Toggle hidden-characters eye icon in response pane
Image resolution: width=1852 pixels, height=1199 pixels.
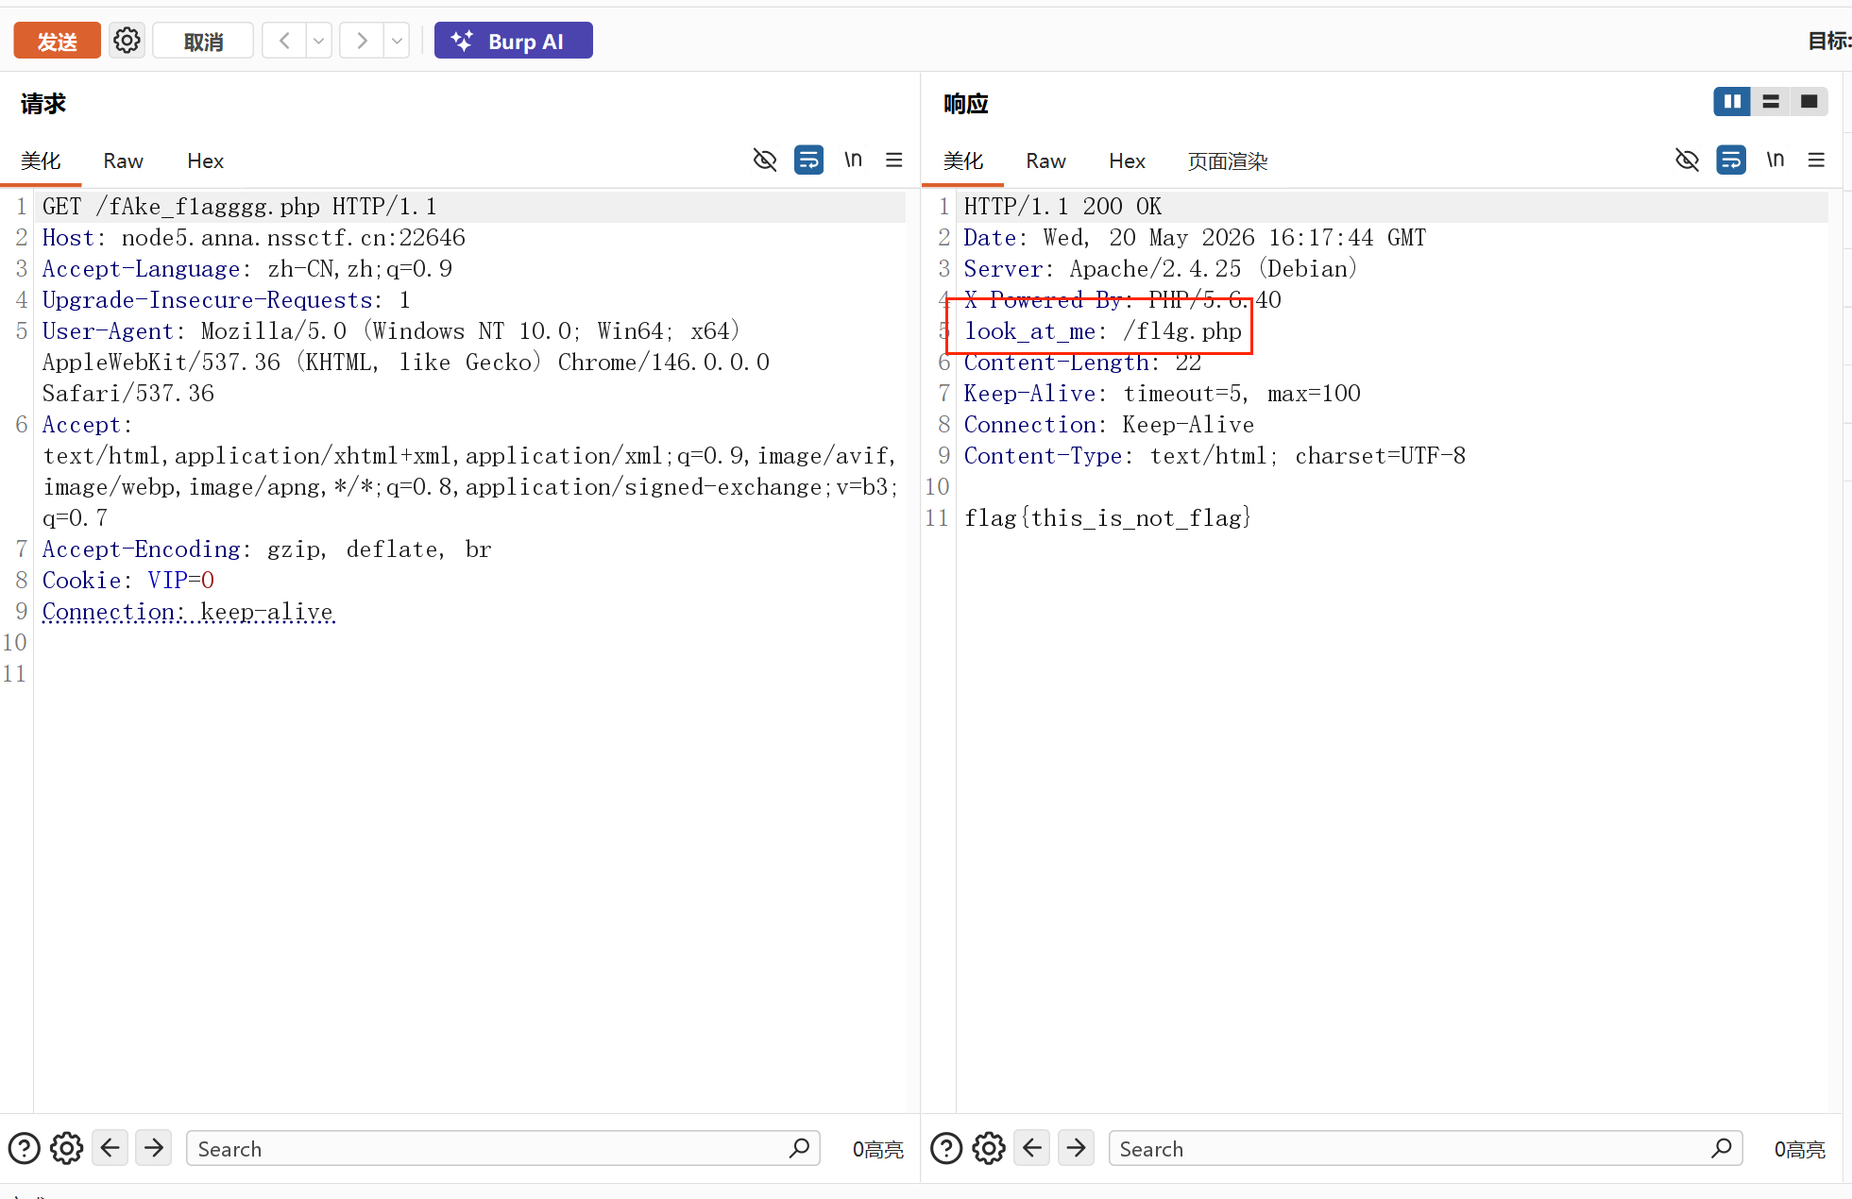(x=1688, y=160)
